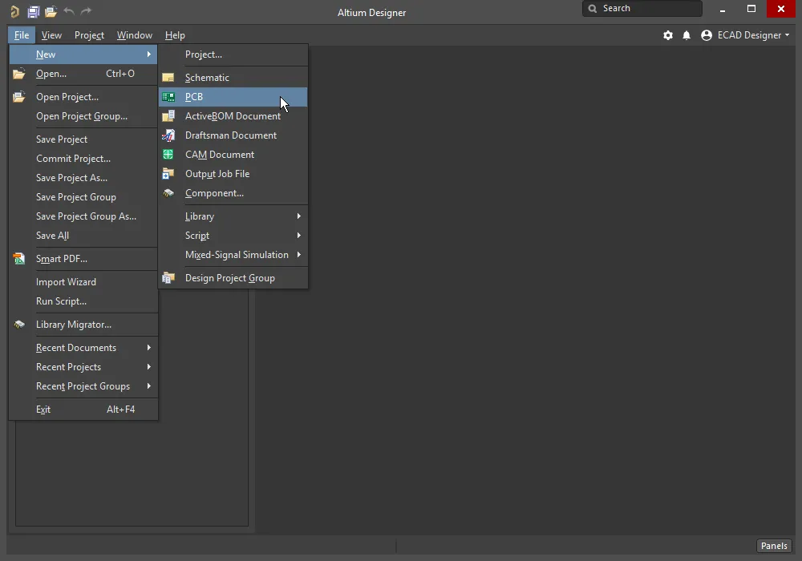Click the Library Migrator icon
This screenshot has width=802, height=561.
[19, 325]
